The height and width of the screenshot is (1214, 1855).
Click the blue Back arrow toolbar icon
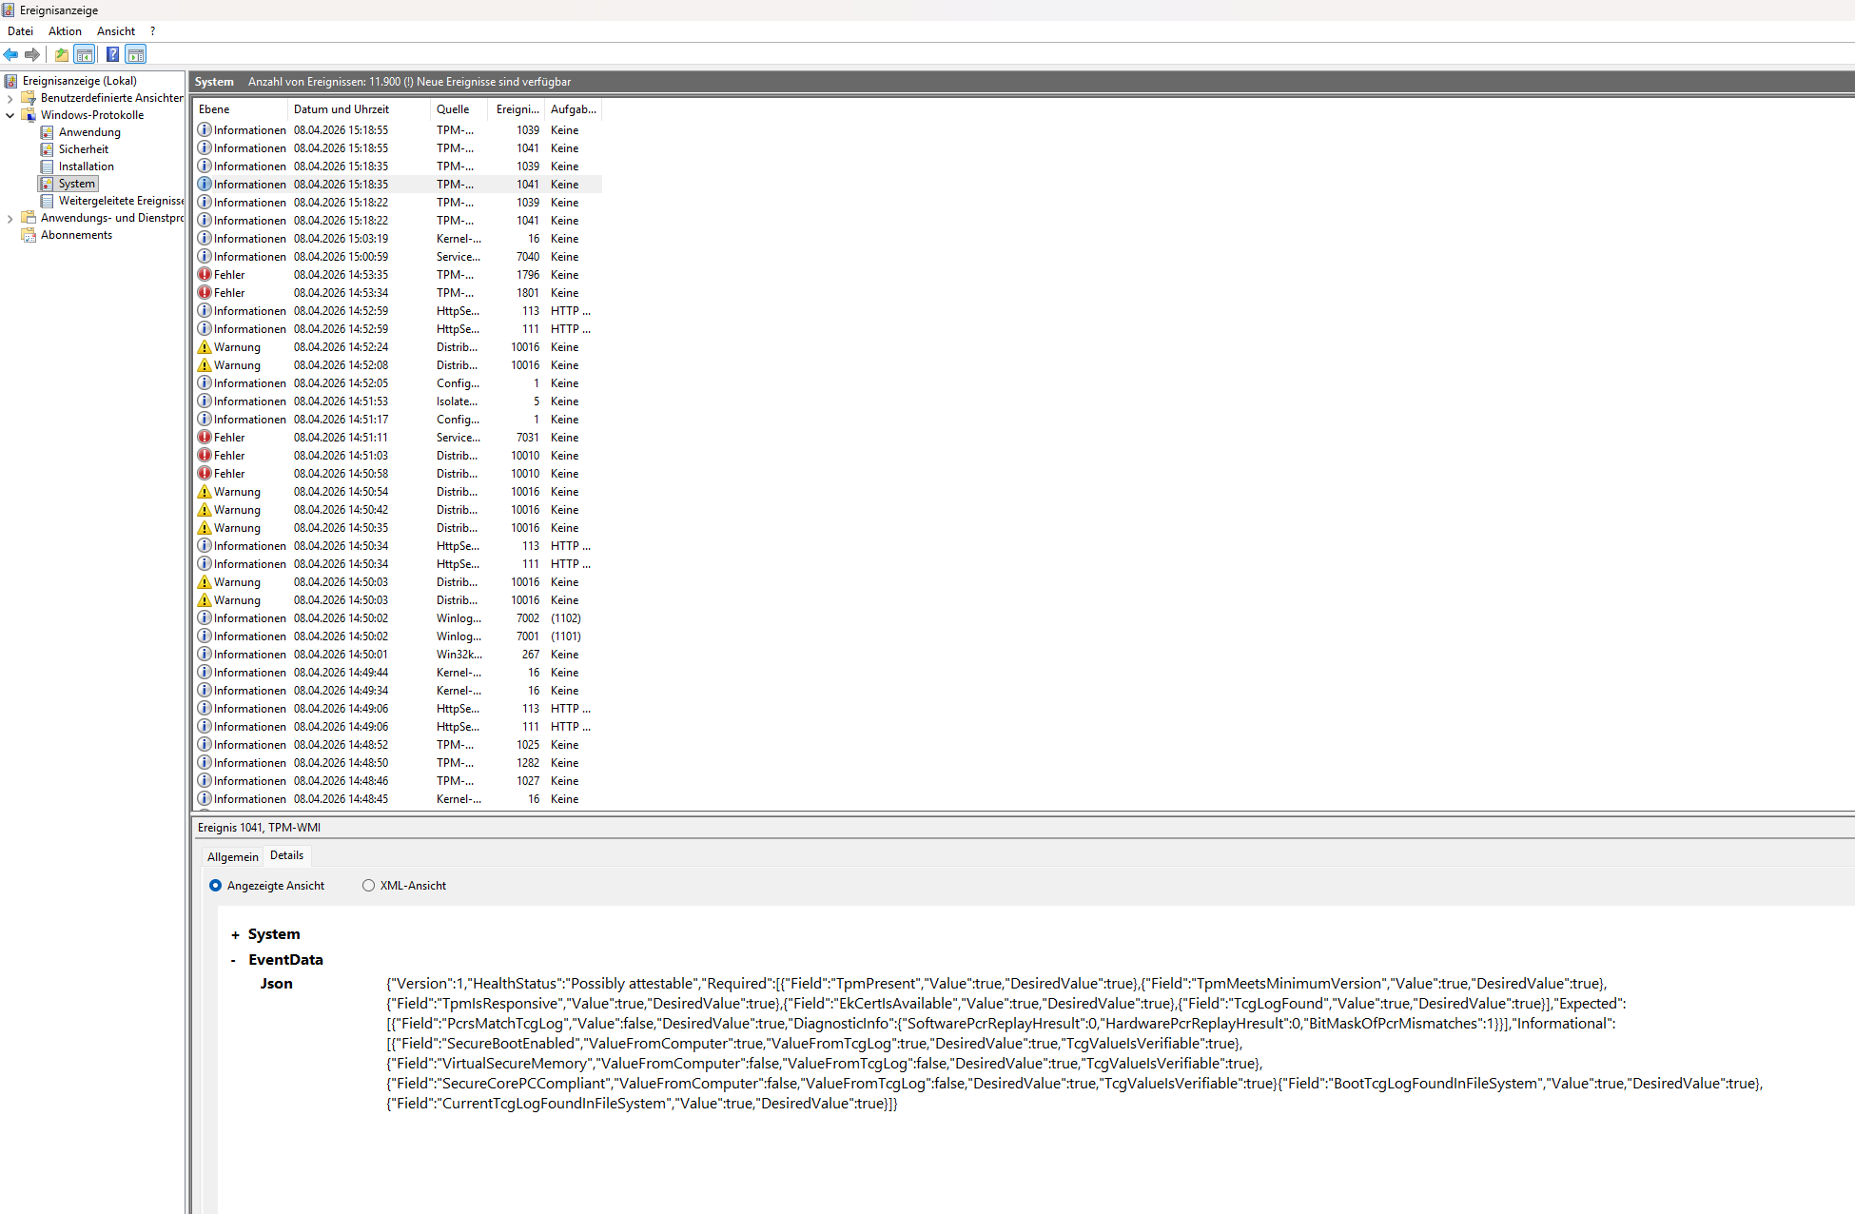(11, 54)
